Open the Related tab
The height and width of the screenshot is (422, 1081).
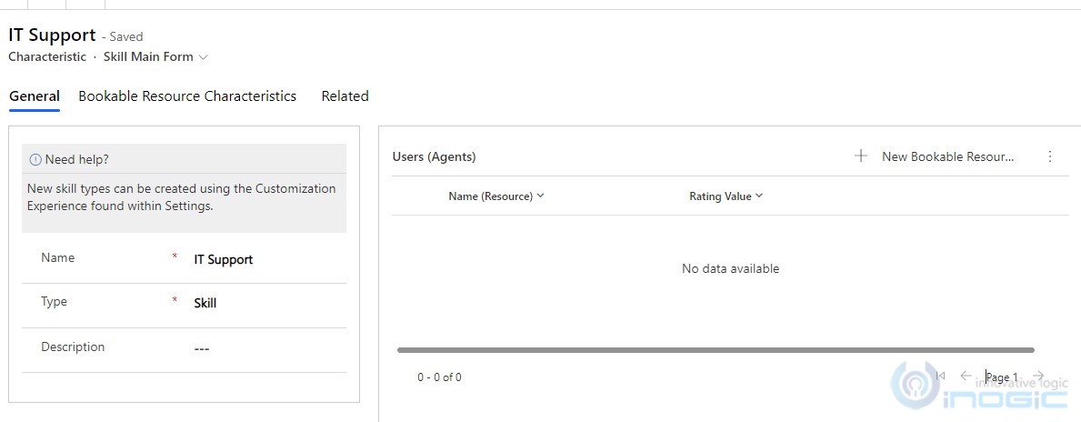tap(345, 96)
